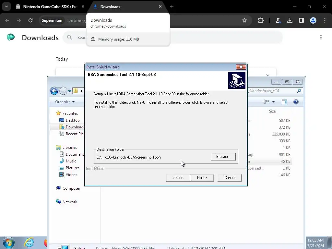
Task: Select Downloads in Explorer favorites
Action: [72, 127]
